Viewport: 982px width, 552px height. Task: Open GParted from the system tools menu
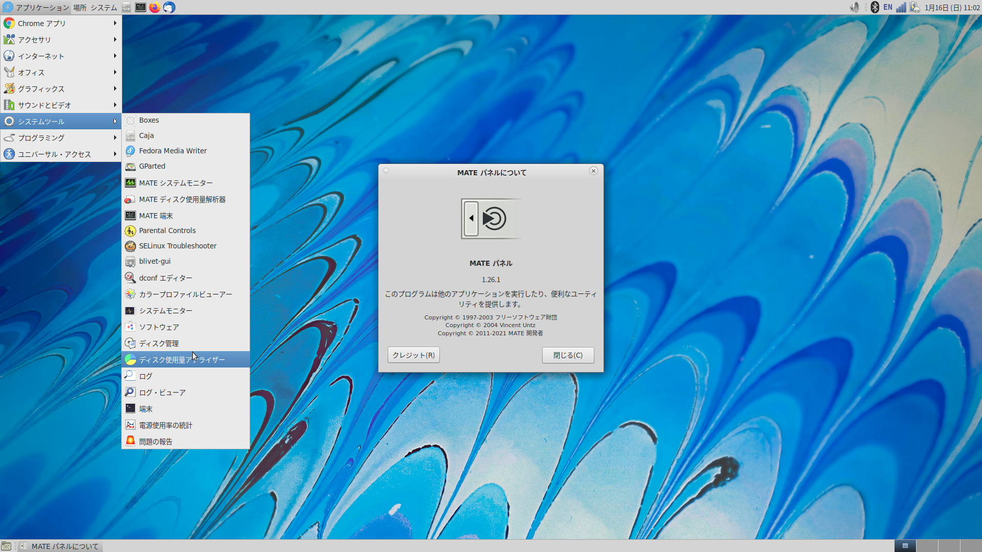(152, 166)
